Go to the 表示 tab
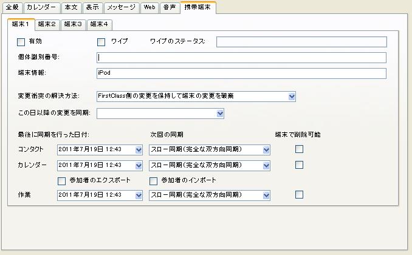This screenshot has height=255, width=412. pos(92,7)
